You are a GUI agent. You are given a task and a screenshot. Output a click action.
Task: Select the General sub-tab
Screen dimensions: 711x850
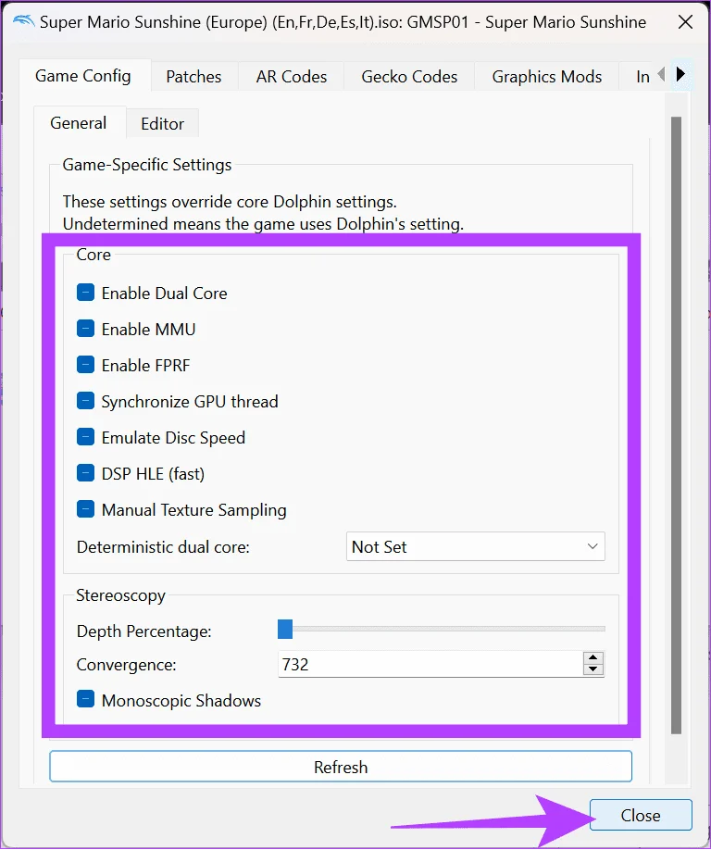click(79, 123)
